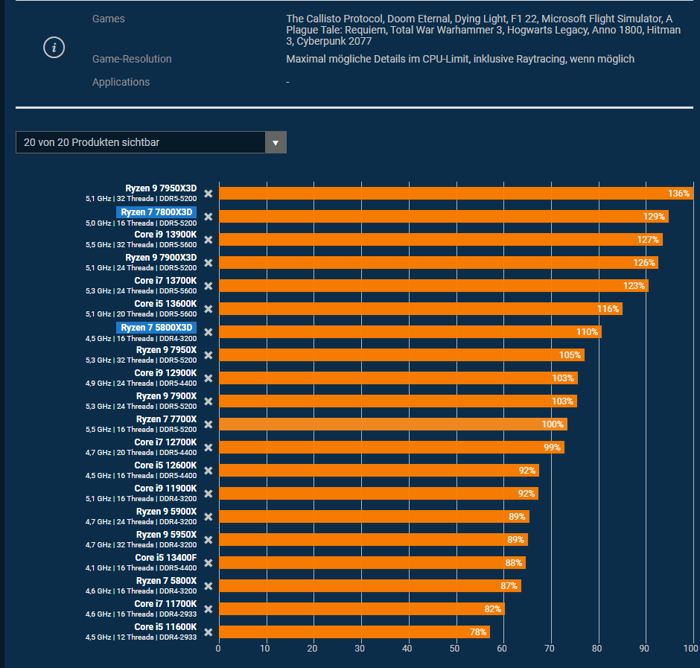Click the Ryzen 9 5950X product name
This screenshot has height=668, width=700.
(167, 535)
